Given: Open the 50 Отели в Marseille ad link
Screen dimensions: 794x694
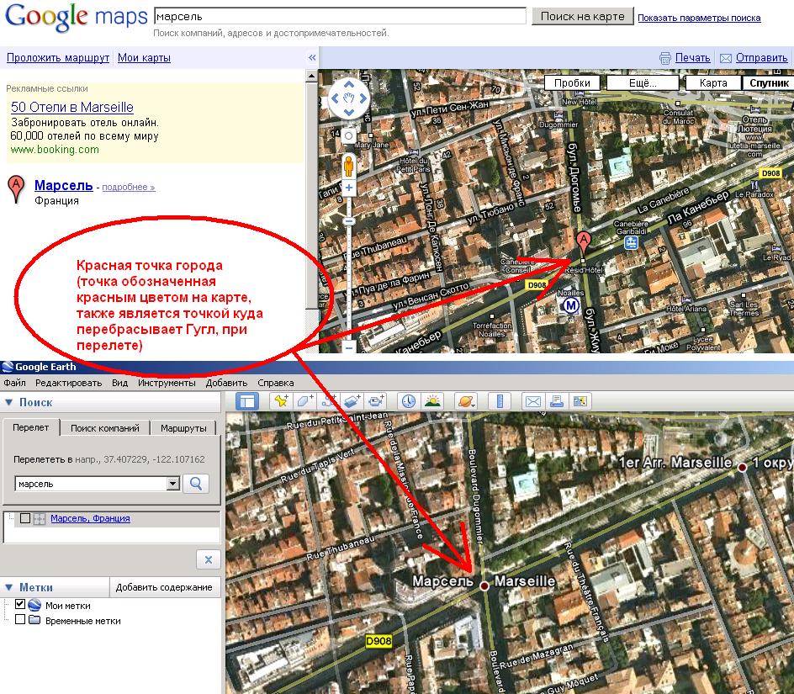Looking at the screenshot, I should pos(71,108).
